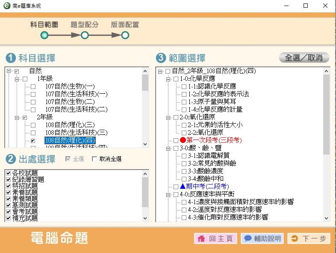Click the home icon on 回主頁 button
336x253 pixels.
201,239
